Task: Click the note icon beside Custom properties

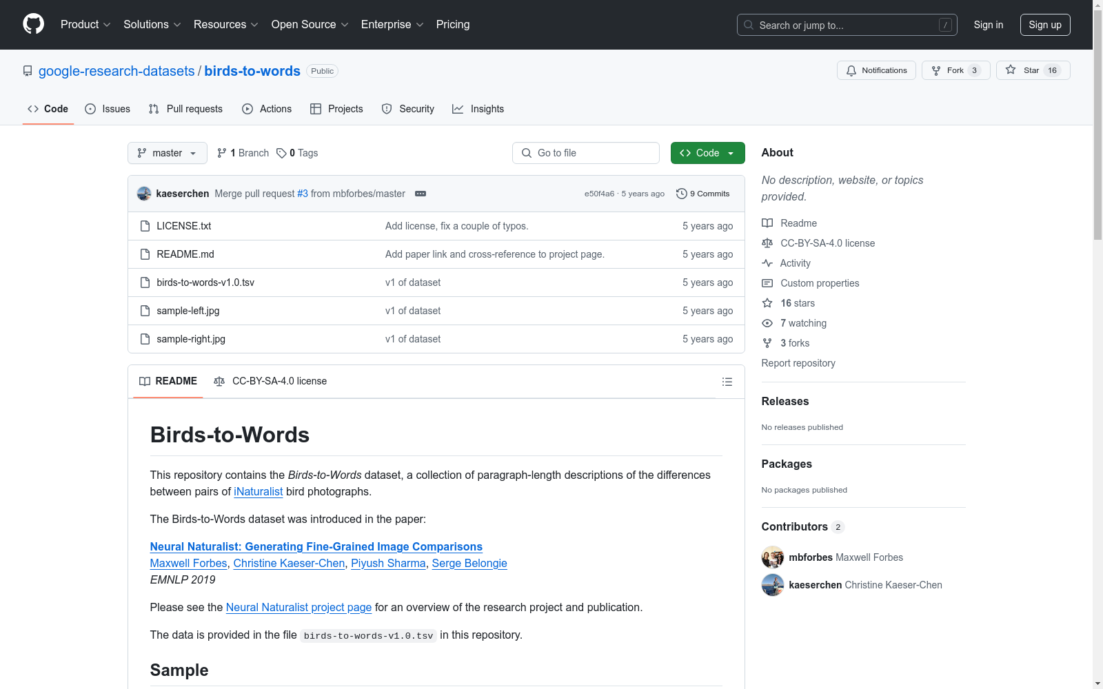Action: click(767, 283)
